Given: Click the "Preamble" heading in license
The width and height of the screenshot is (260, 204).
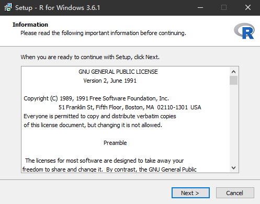Looking at the screenshot, I should click(115, 143).
